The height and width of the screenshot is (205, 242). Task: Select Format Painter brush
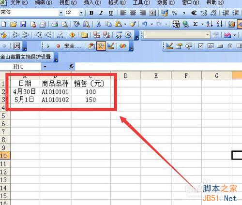pos(133,24)
